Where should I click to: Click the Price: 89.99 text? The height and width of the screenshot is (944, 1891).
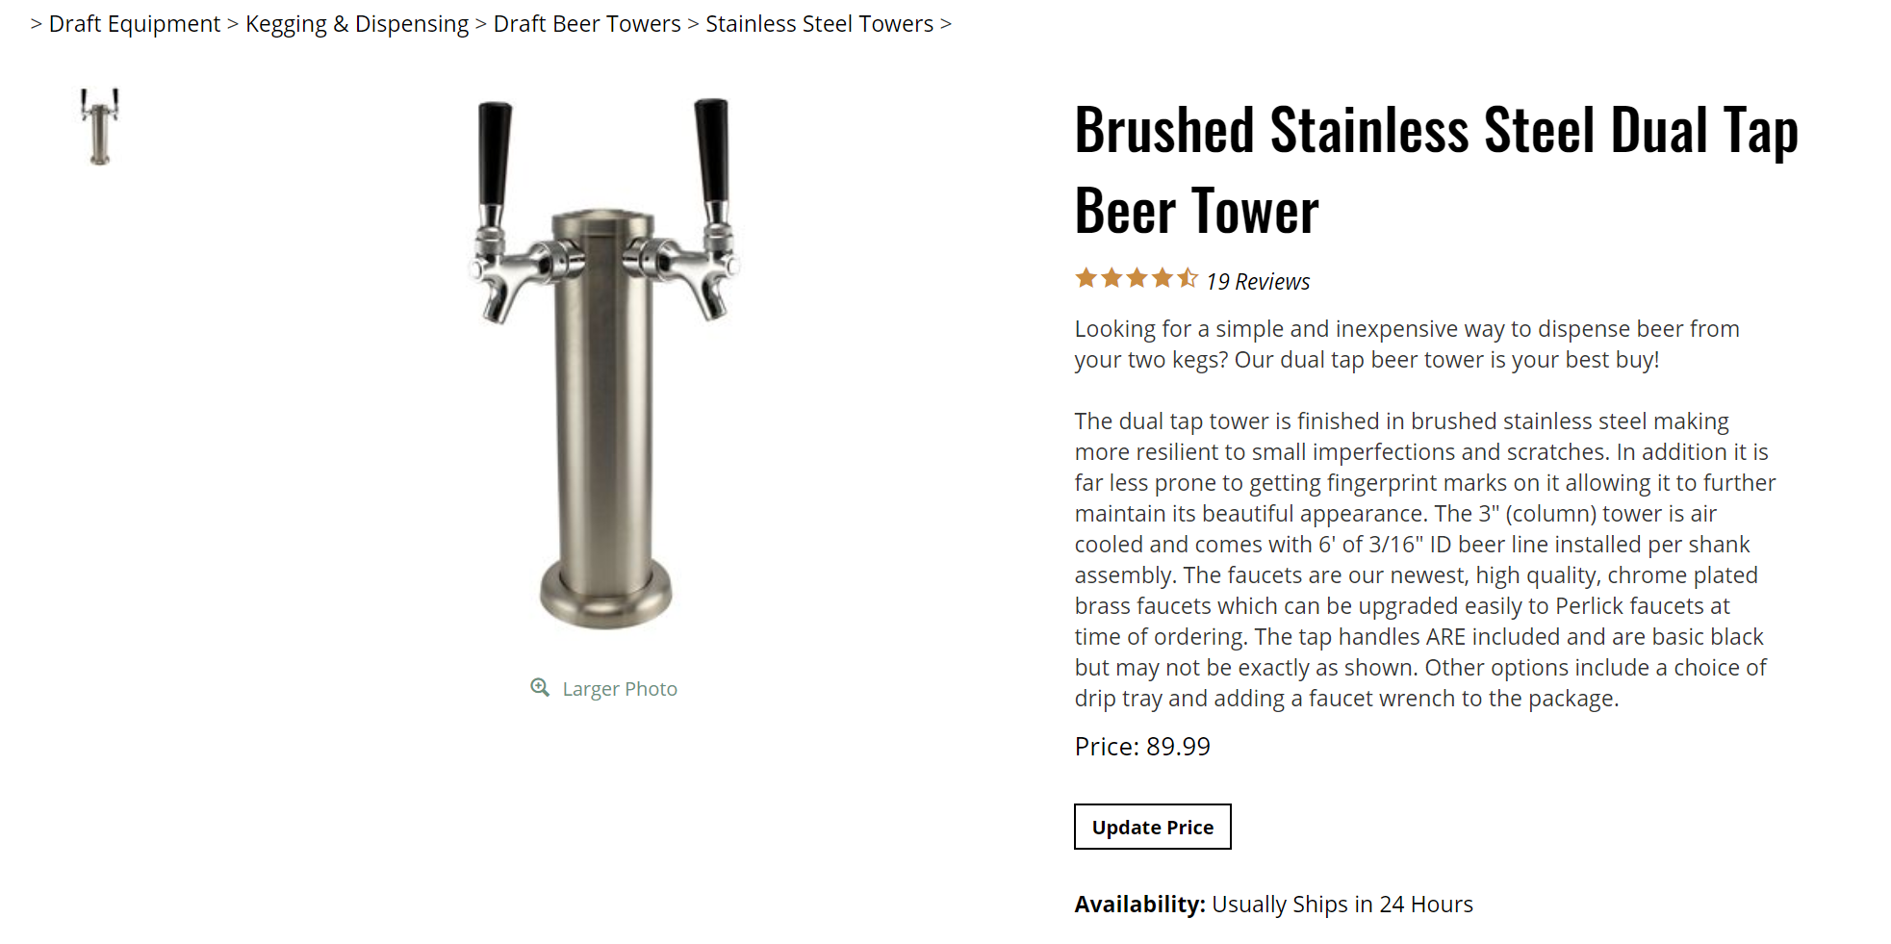tap(1142, 747)
